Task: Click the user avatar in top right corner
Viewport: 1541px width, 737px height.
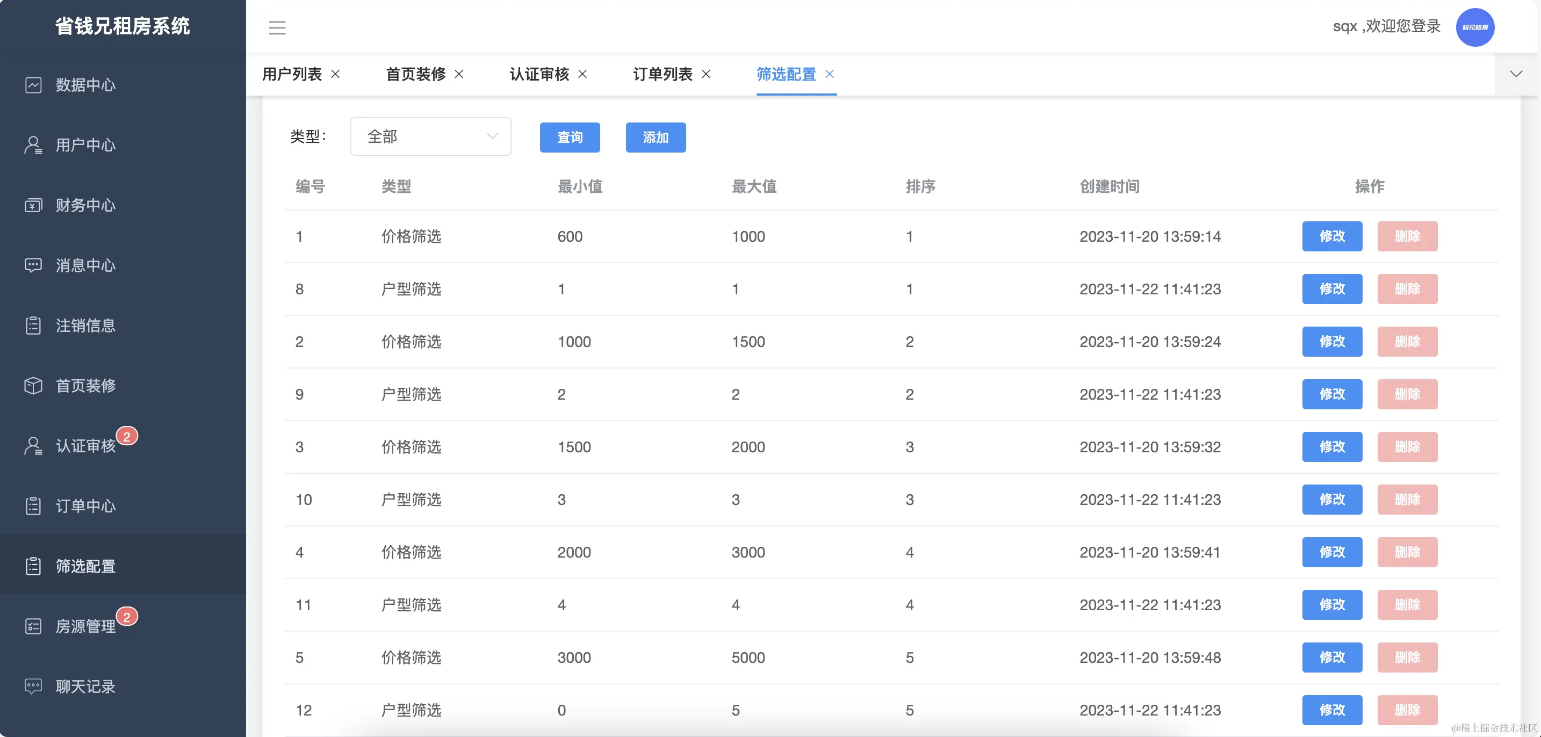Action: (1475, 27)
